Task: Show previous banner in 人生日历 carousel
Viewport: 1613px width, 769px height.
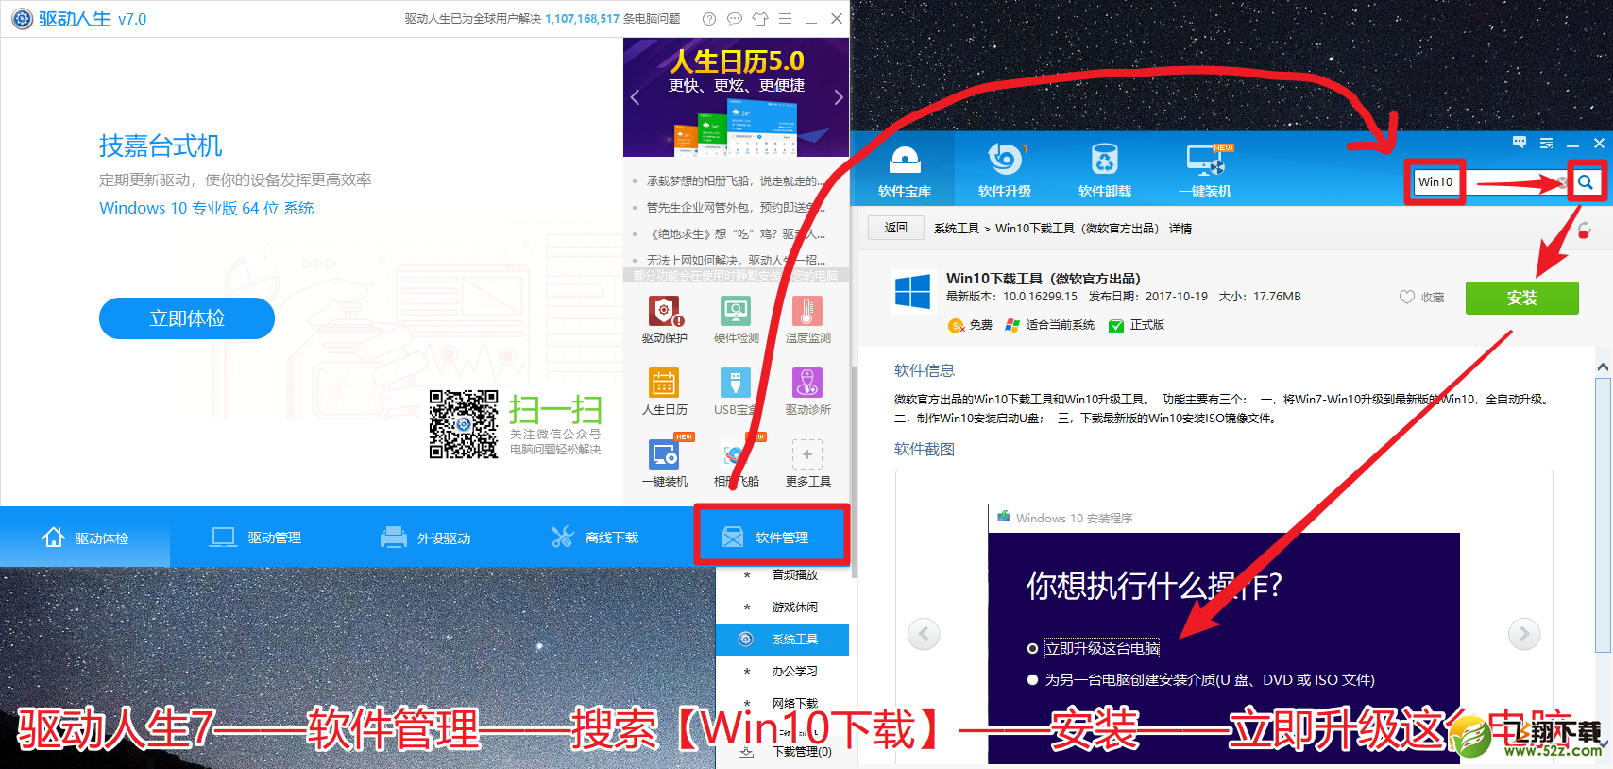Action: click(635, 97)
